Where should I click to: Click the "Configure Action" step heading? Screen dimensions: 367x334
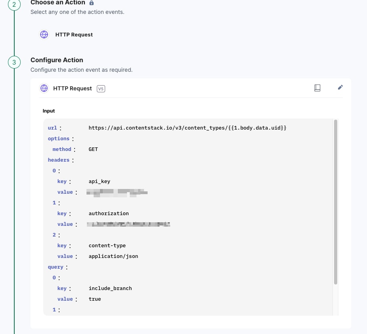[57, 60]
